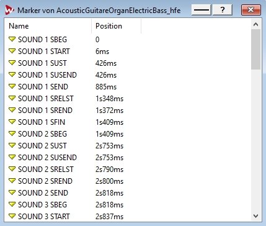
Task: Click the marker icon beside SOUND 1 START
Action: click(12, 51)
